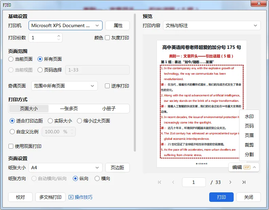Select 适合打印边距 option
Screen dimensions: 269x210
pos(12,121)
